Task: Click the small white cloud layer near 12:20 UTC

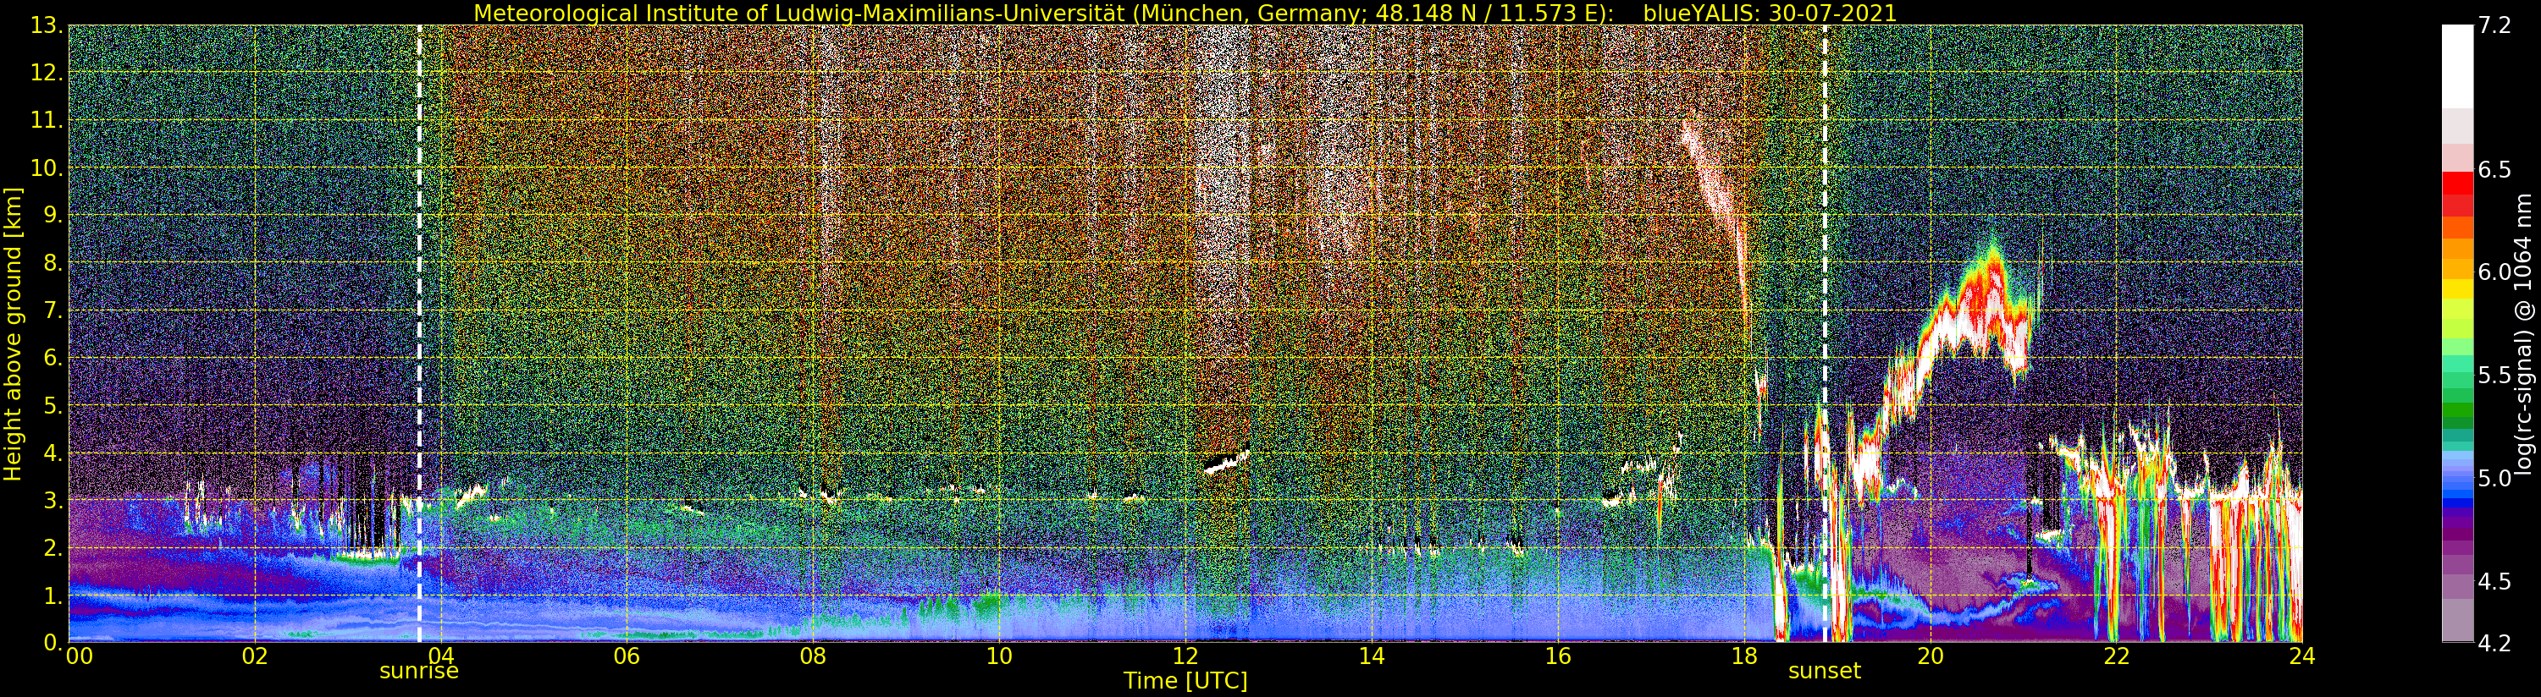Action: coord(1226,461)
